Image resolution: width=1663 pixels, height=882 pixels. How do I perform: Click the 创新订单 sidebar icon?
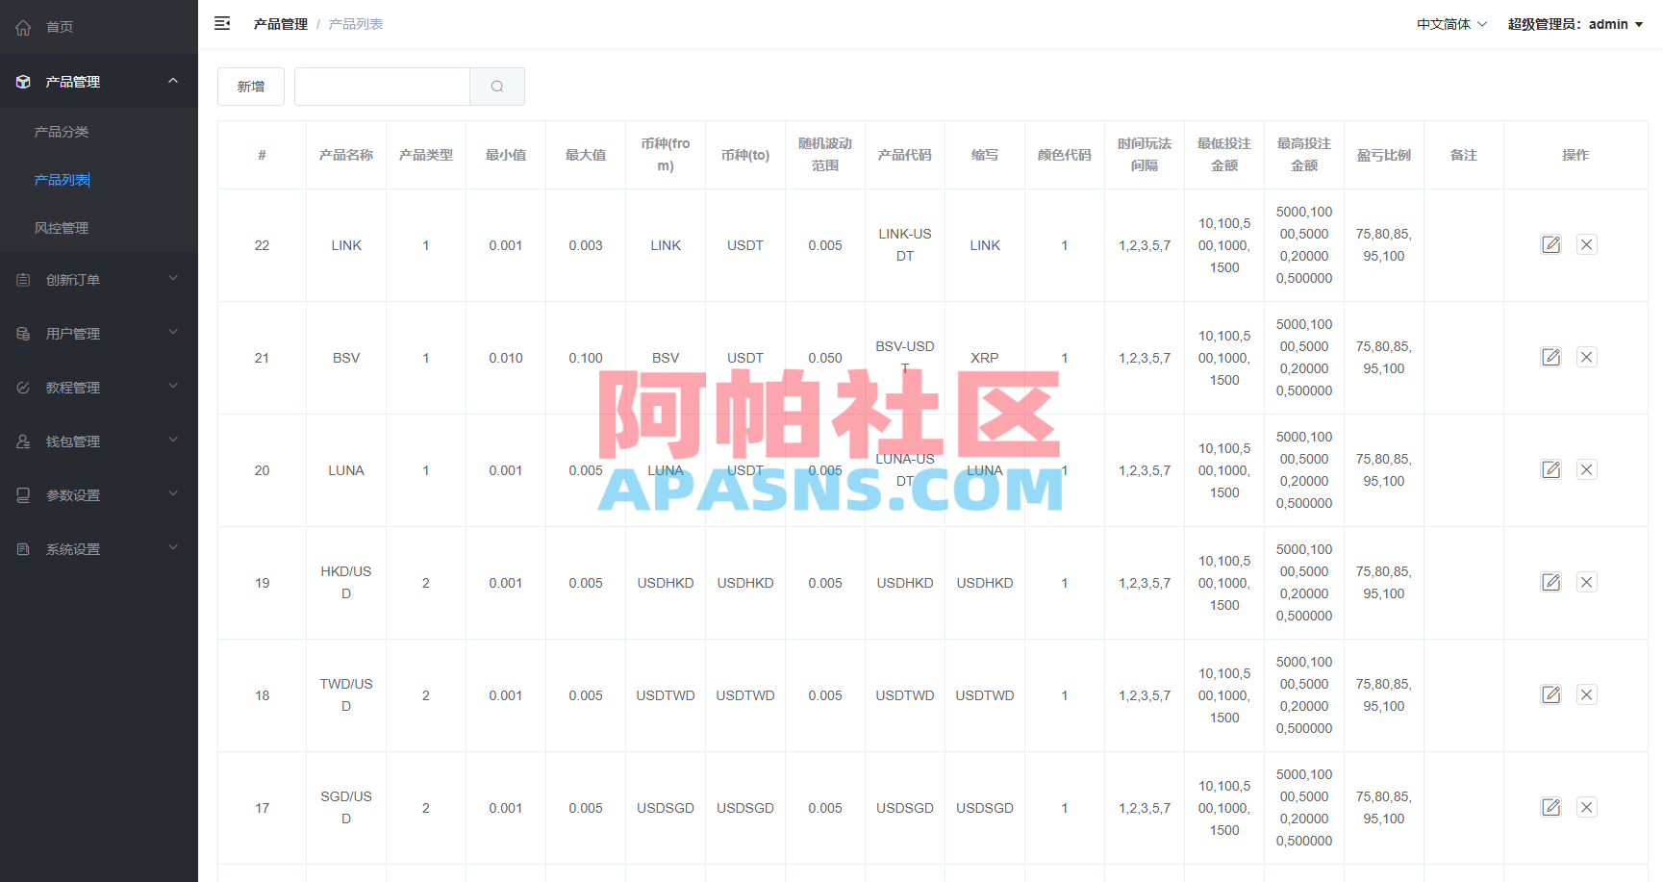click(x=23, y=280)
